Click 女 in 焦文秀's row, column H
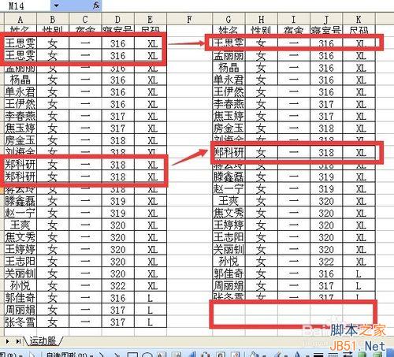Screen dimensions: 394x357 tap(262, 214)
